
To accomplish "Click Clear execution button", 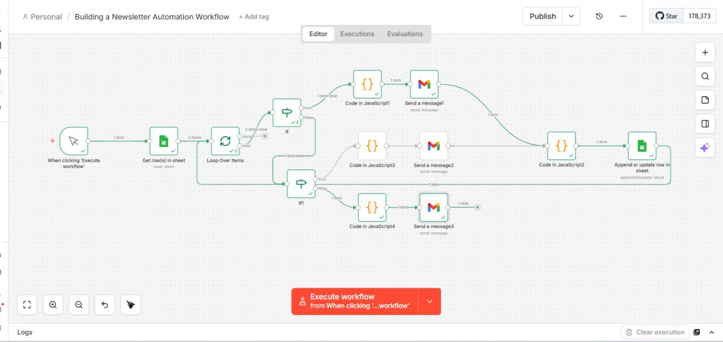I will click(x=655, y=332).
